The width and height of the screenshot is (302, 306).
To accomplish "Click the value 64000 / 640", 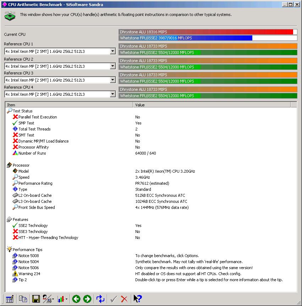I will pyautogui.click(x=145, y=153).
